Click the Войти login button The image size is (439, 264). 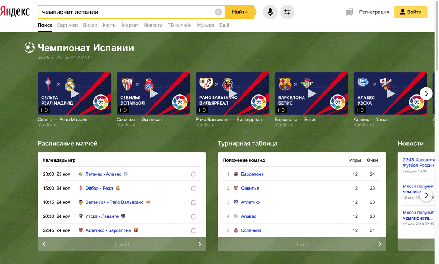(410, 12)
